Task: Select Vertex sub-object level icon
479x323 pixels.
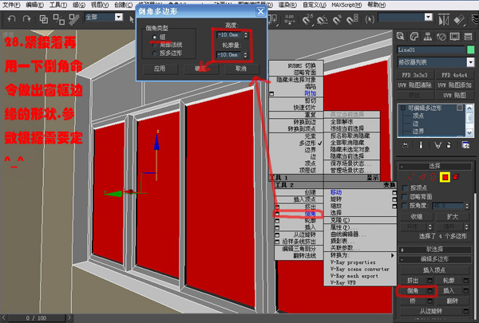Action: 411,177
